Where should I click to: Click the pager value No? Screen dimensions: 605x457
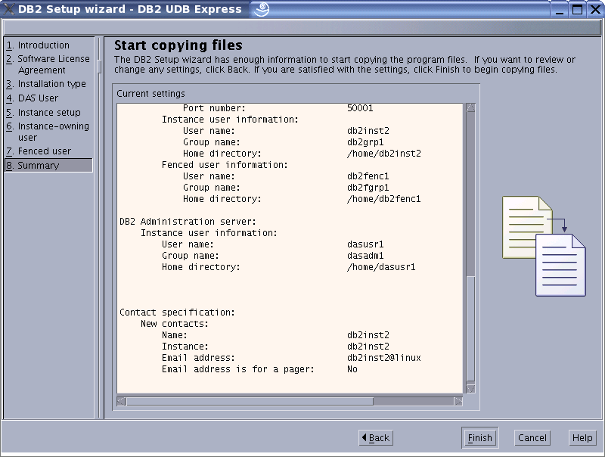point(352,369)
